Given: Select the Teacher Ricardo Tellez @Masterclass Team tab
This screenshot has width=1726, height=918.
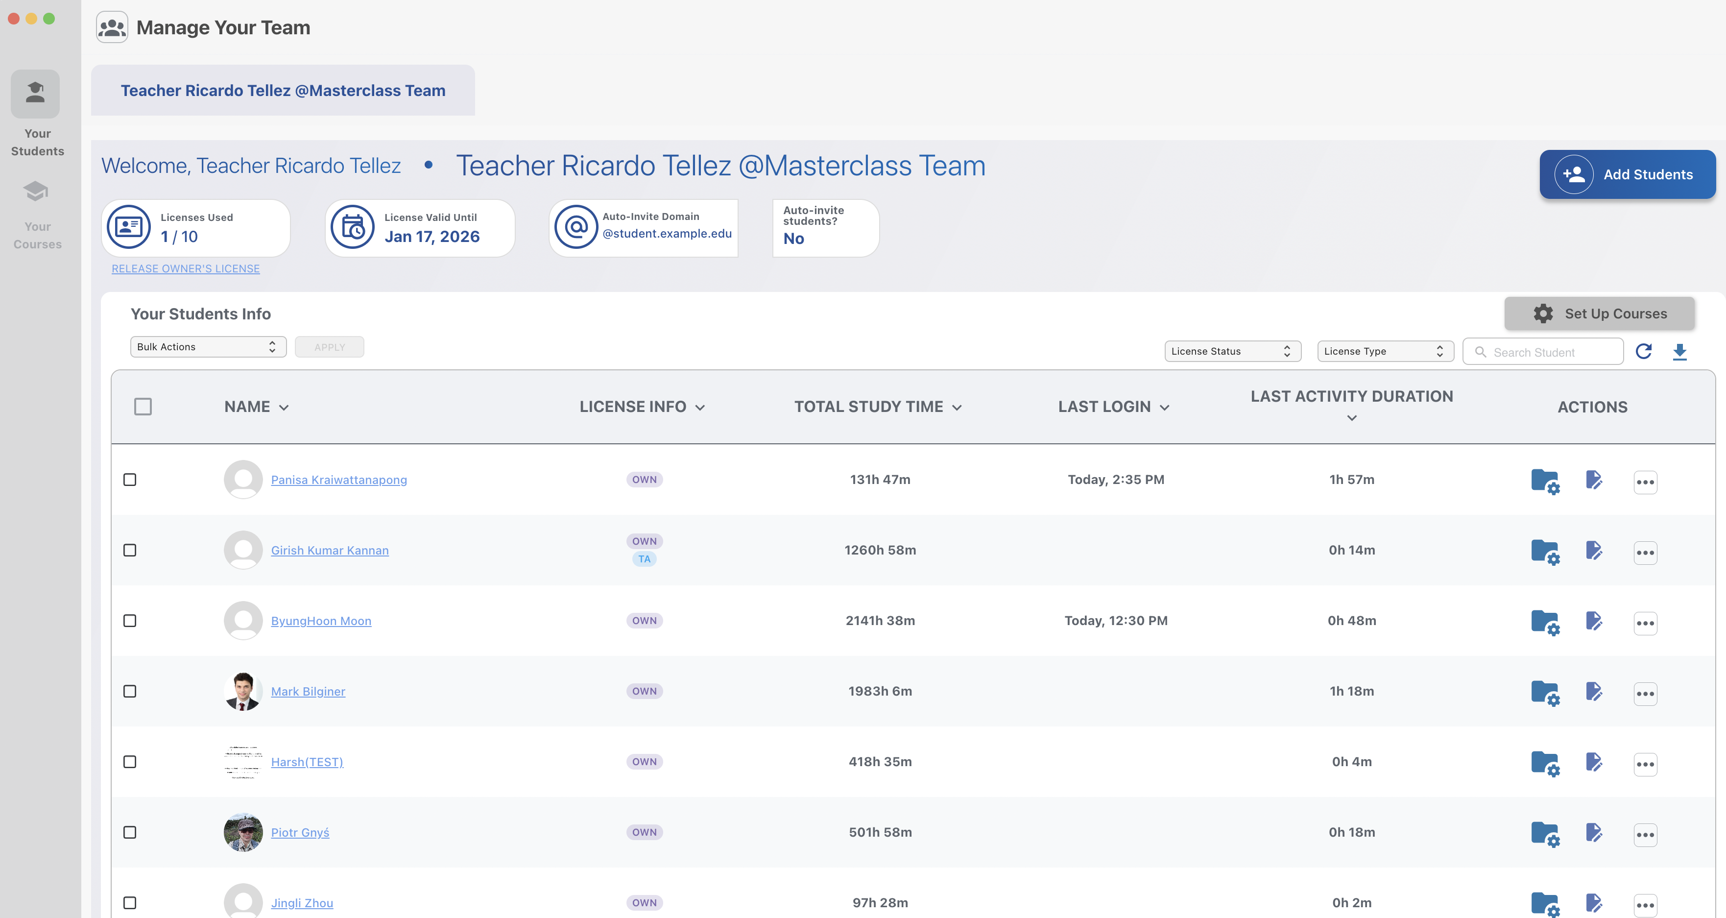Looking at the screenshot, I should [283, 91].
